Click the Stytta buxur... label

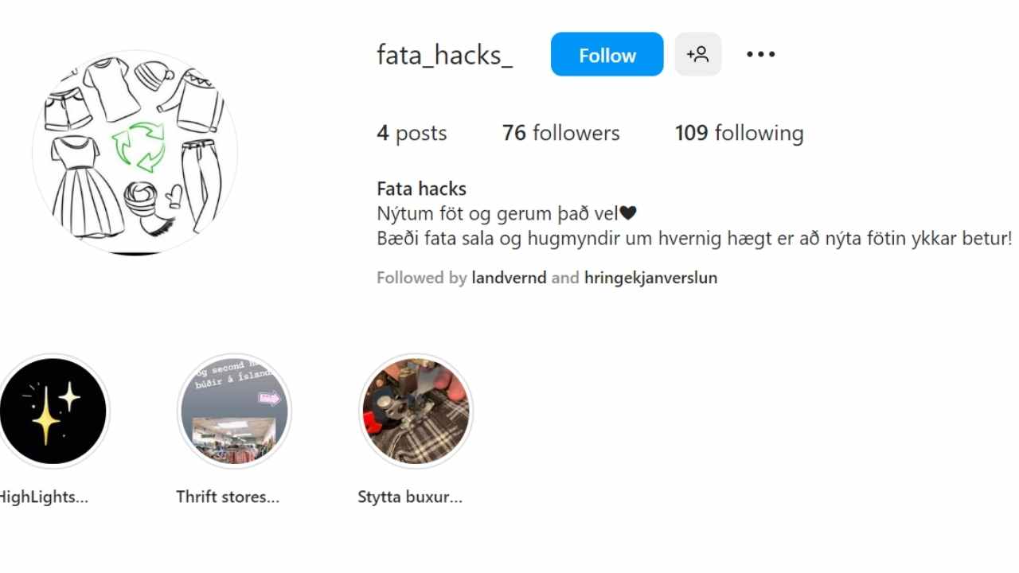click(x=410, y=497)
